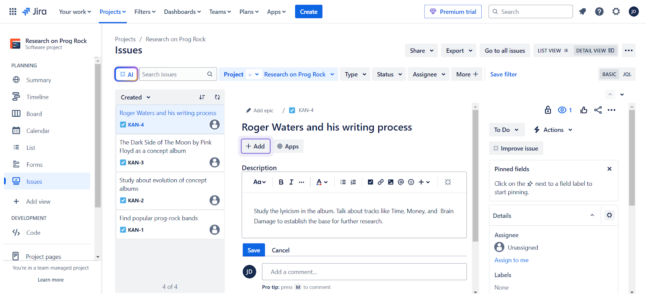The height and width of the screenshot is (294, 646).
Task: Click the Jira logo
Action: click(34, 12)
